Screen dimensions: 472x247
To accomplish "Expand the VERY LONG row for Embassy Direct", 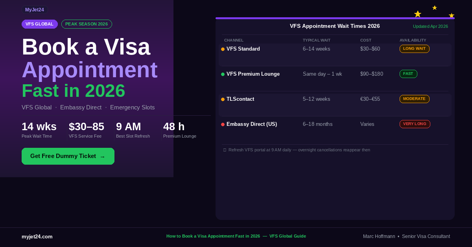I will click(x=415, y=124).
